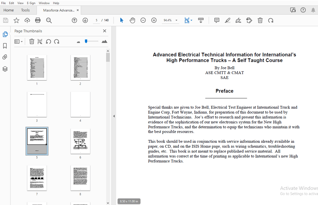Open the E-Sign menu
The height and width of the screenshot is (205, 318).
(31, 3)
